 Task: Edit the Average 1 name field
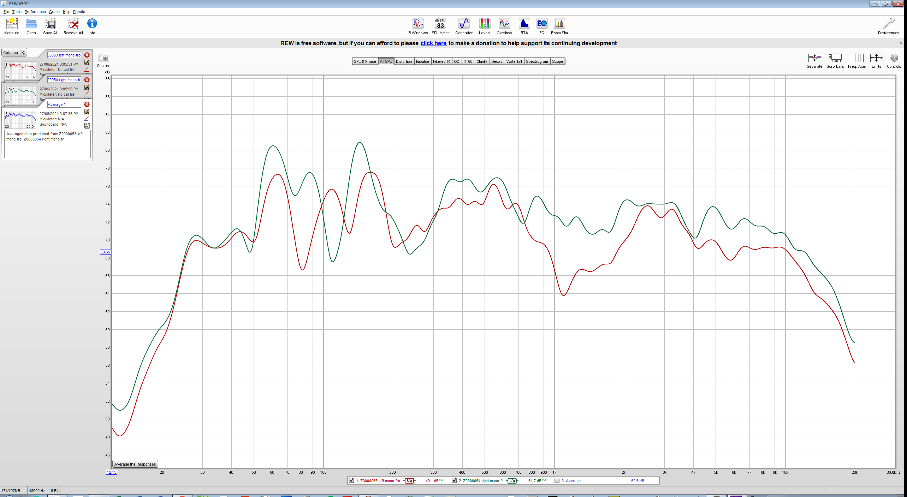[64, 104]
